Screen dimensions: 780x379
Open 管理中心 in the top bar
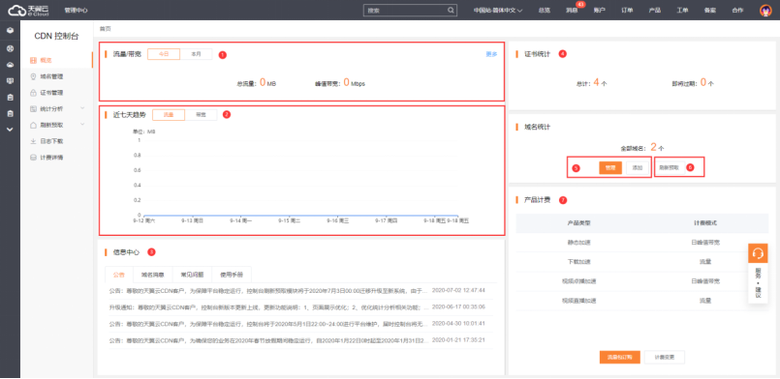pyautogui.click(x=77, y=10)
